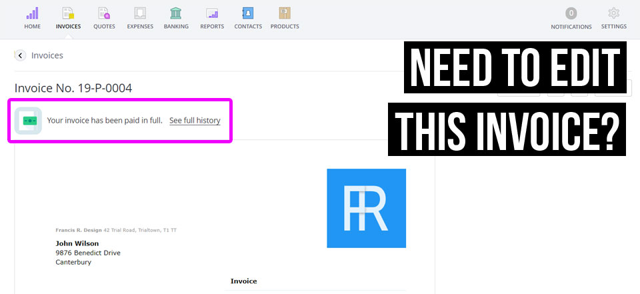Click the 'Your invoice has been paid in full.' text
The image size is (640, 294).
(x=105, y=121)
